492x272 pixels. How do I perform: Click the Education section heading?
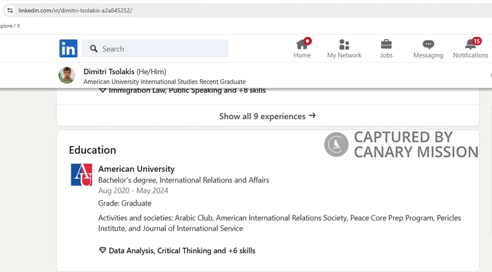[93, 150]
